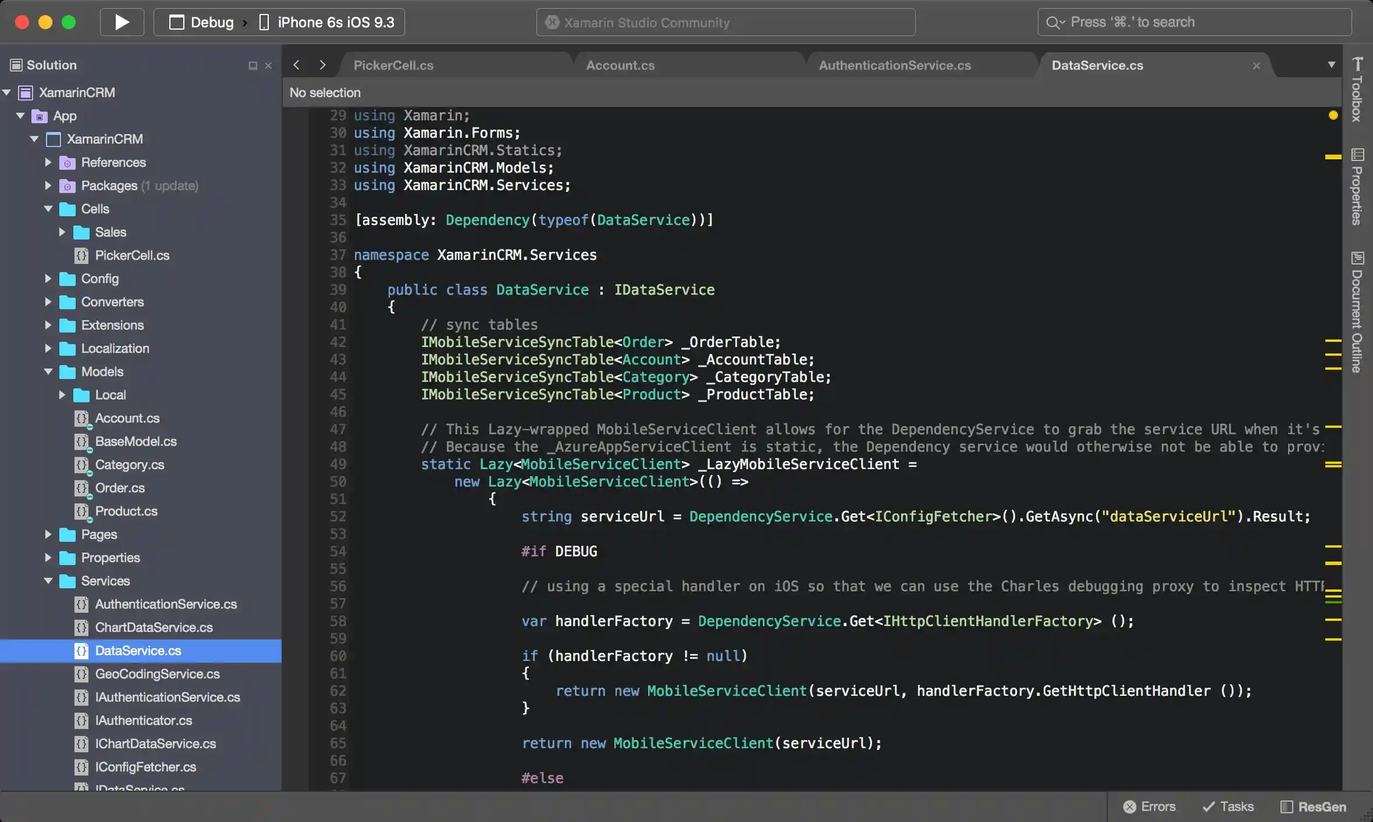Click the search field

pos(1193,22)
